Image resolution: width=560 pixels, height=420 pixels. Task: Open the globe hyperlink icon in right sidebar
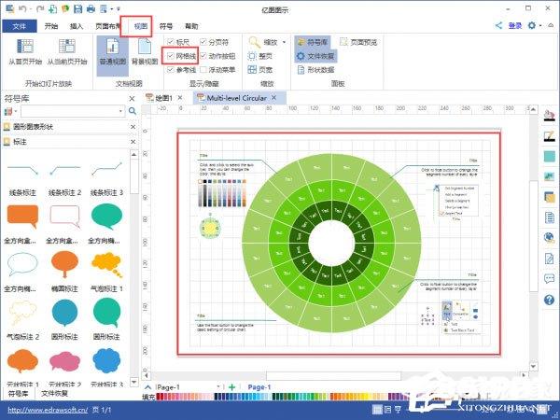pyautogui.click(x=550, y=237)
